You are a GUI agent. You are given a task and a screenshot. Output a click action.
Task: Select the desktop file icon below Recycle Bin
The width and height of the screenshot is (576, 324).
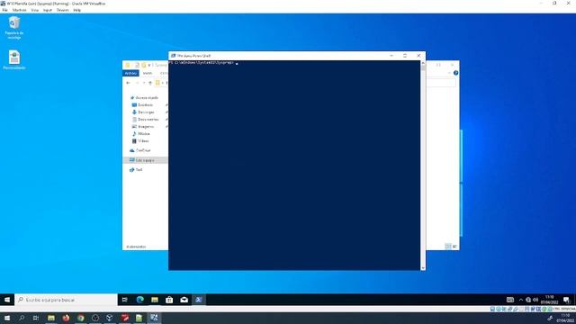click(14, 60)
